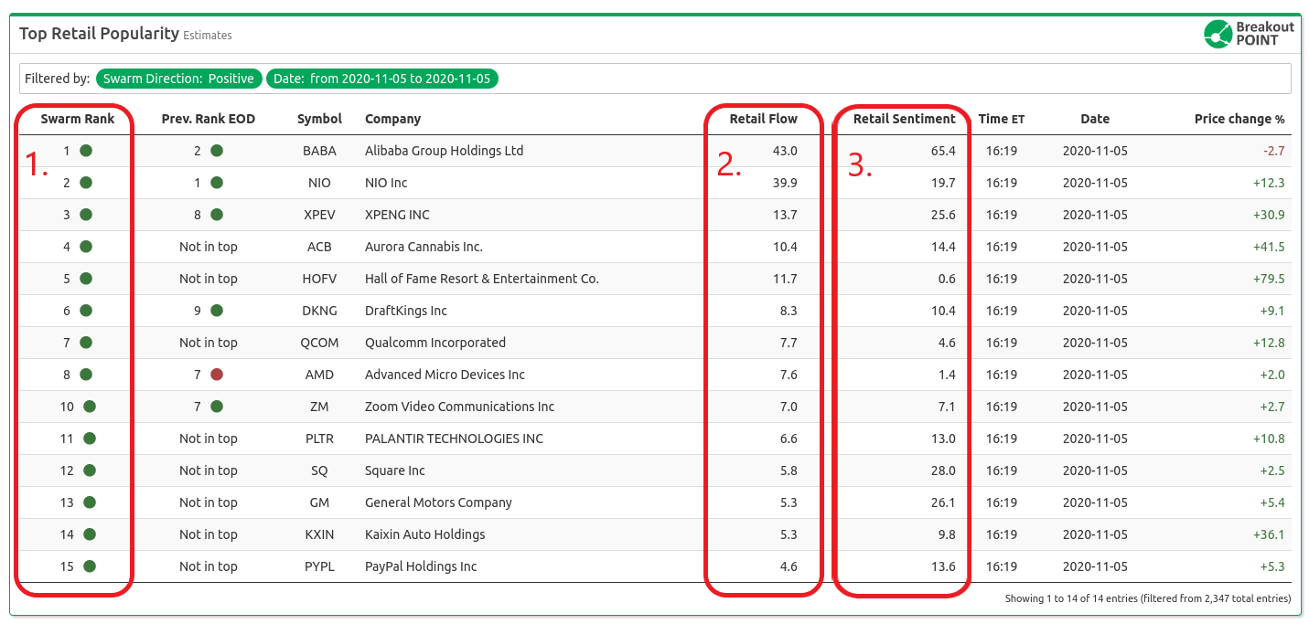Viewport: 1309px width, 624px height.
Task: Sort by the Prev. Rank EOD header
Action: 209,119
